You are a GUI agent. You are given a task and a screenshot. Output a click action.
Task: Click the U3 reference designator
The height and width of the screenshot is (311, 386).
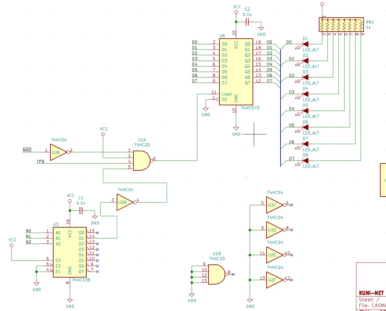click(56, 225)
